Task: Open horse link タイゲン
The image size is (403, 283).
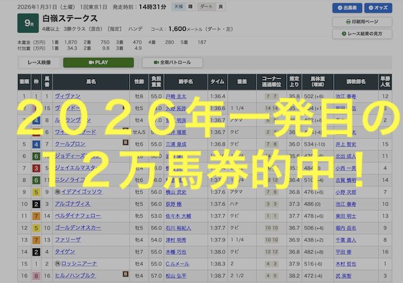Action: click(x=64, y=251)
